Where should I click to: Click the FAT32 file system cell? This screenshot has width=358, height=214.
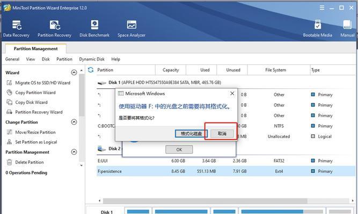pyautogui.click(x=279, y=160)
